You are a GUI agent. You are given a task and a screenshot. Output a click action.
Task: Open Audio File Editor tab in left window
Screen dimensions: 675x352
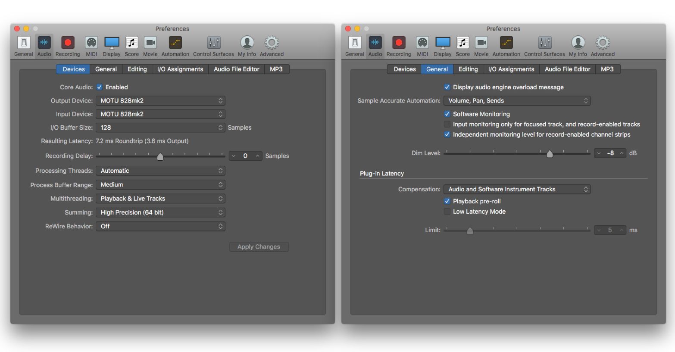click(237, 69)
